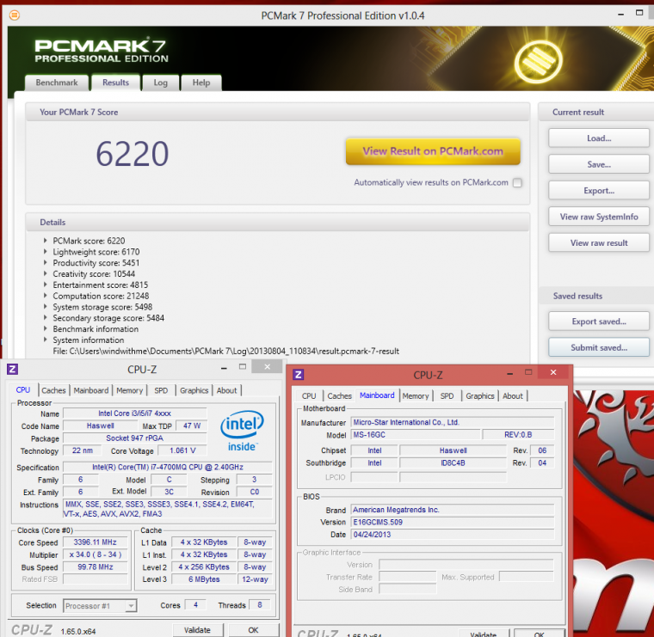Click the i7-4700MQ Specification field
Screen dimensions: 654x637
coord(168,467)
